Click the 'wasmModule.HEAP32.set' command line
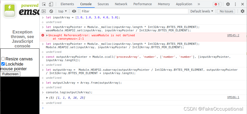Image resolution: width=247 pixels, height=114 pixels. coord(118,30)
